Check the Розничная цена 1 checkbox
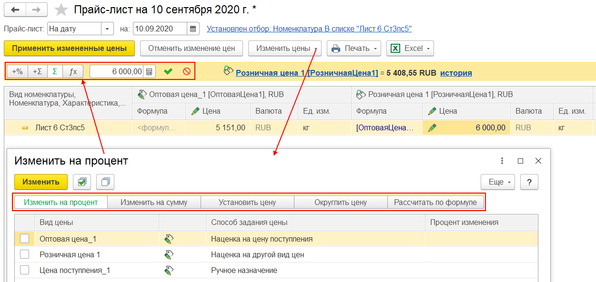This screenshot has width=596, height=282. 24,254
